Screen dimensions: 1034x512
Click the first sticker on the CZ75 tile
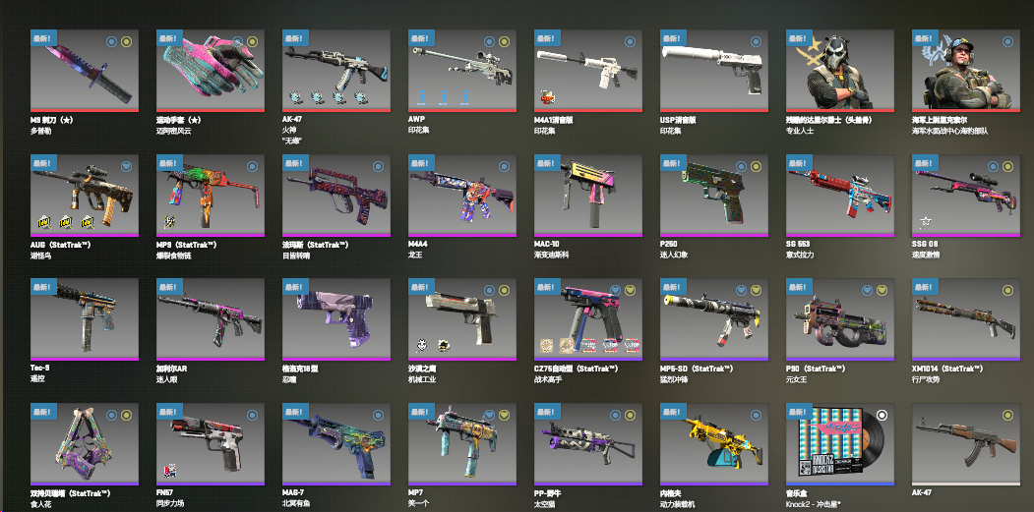547,345
